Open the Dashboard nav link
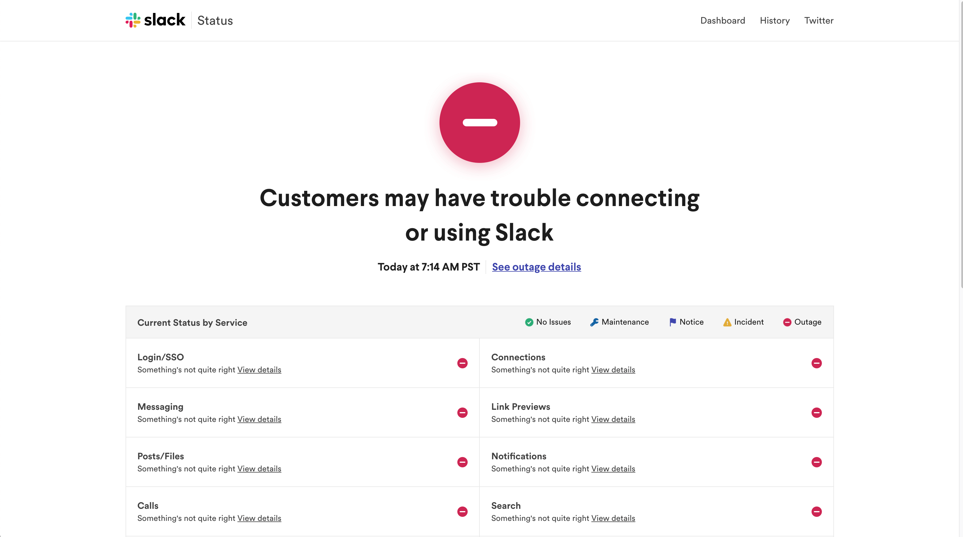The width and height of the screenshot is (963, 537). (723, 20)
